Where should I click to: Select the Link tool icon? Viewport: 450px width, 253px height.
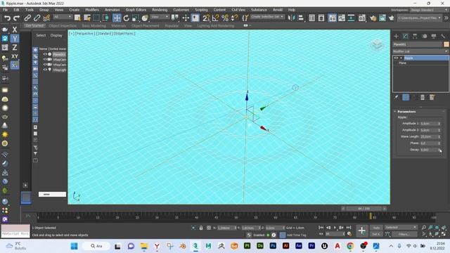pos(27,18)
